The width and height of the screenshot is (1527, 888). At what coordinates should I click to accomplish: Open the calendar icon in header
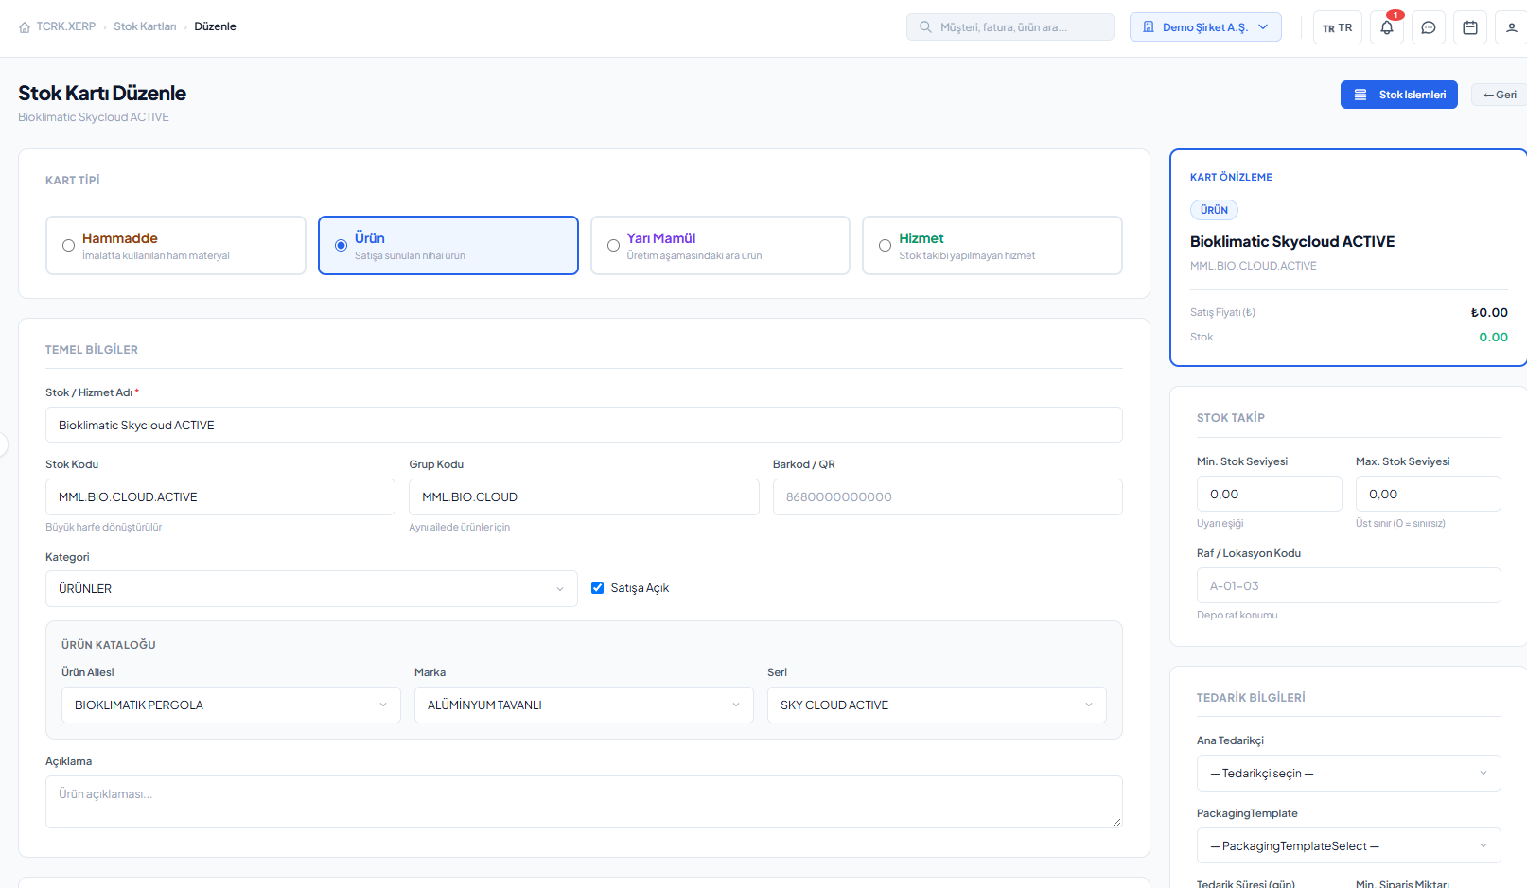[x=1470, y=27]
